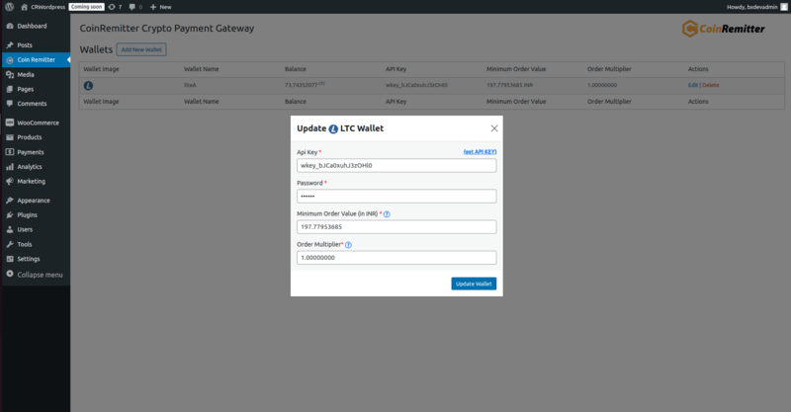Click the Payments dollar icon
791x412 pixels.
10,152
